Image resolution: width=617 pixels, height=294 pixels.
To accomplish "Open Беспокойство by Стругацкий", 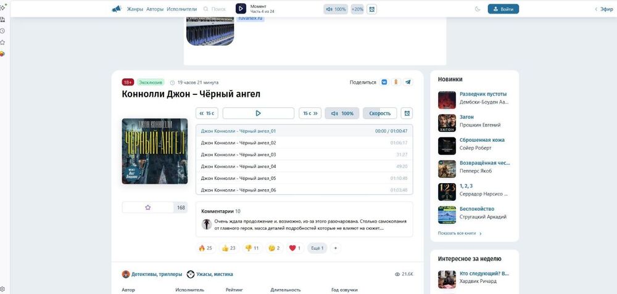I will pos(477,209).
